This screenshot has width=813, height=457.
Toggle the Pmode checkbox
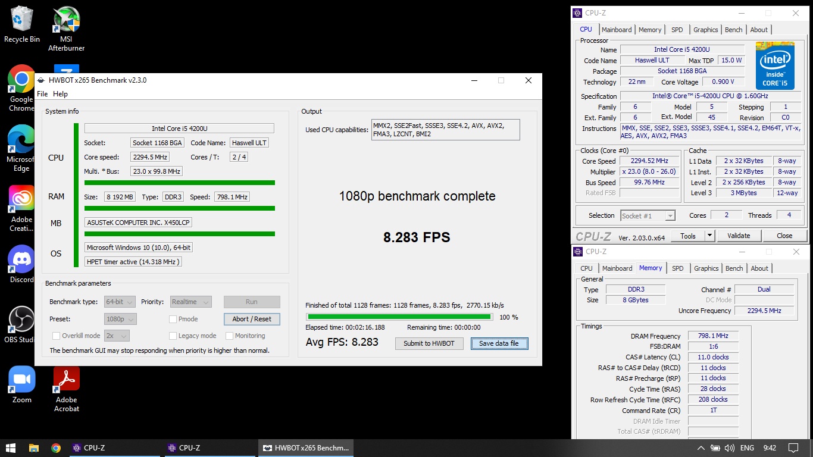coord(173,319)
